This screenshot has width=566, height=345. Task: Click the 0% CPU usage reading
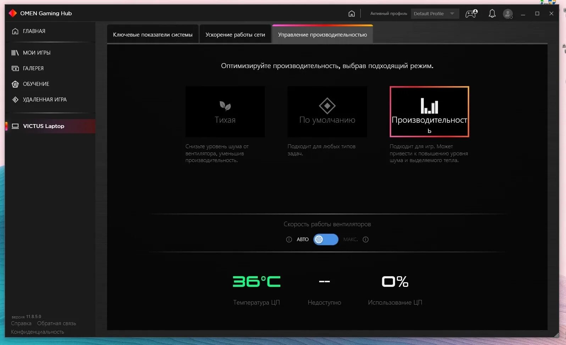(x=395, y=282)
